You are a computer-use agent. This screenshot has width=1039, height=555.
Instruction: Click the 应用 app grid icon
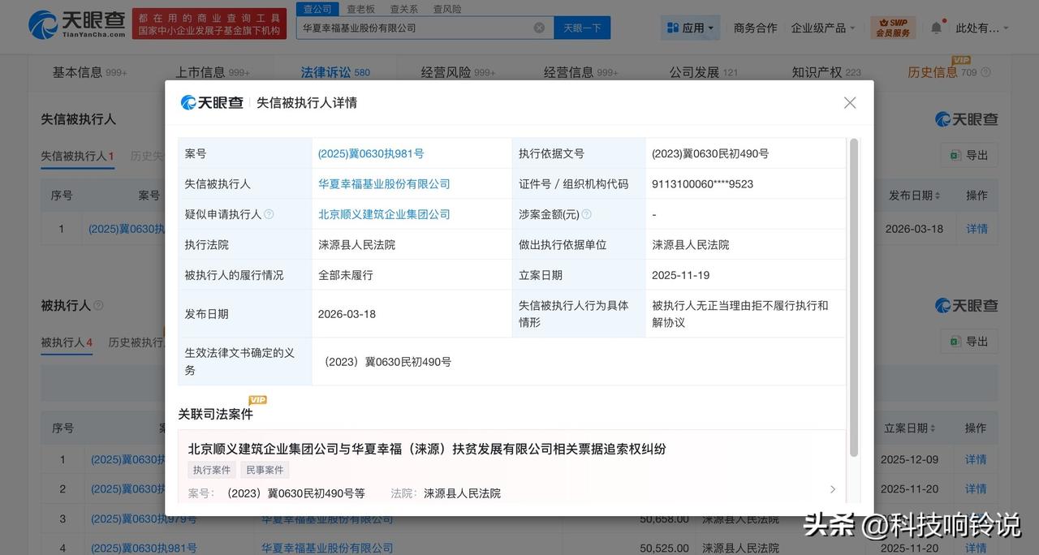(x=675, y=27)
